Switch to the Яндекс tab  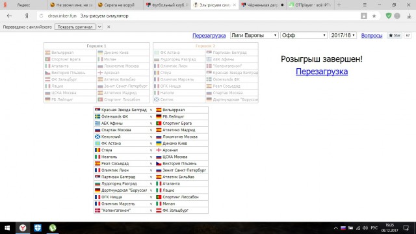coord(24,5)
